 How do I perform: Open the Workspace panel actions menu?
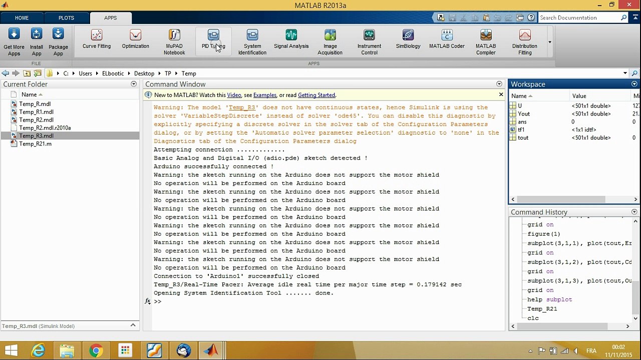(634, 84)
